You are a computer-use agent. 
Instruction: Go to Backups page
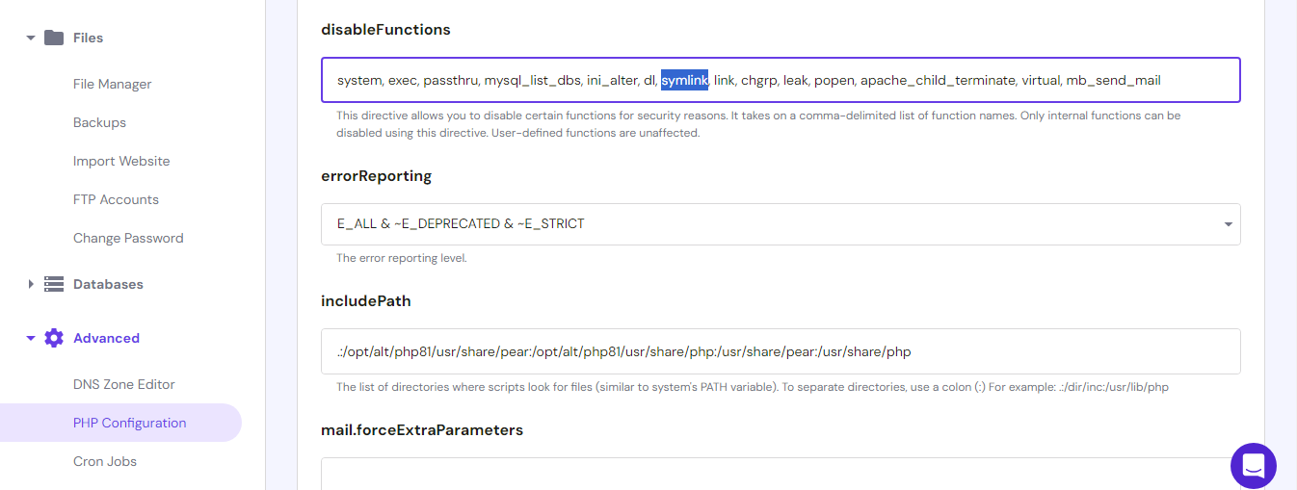pyautogui.click(x=99, y=122)
